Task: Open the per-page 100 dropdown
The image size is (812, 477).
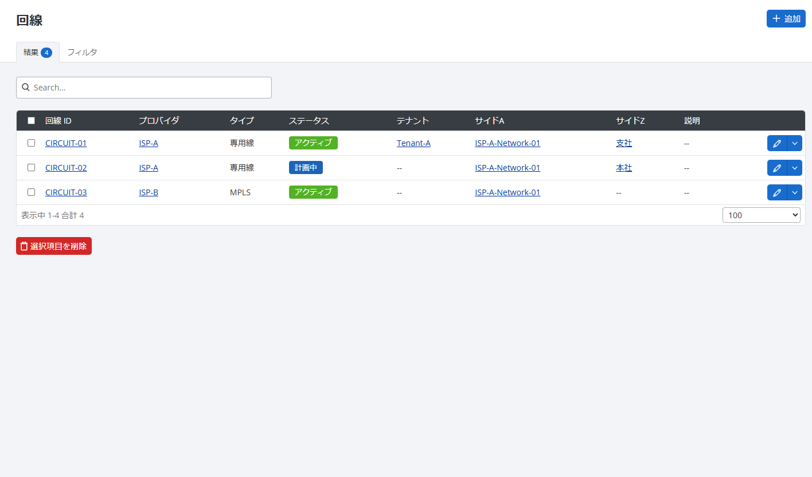Action: [x=762, y=215]
